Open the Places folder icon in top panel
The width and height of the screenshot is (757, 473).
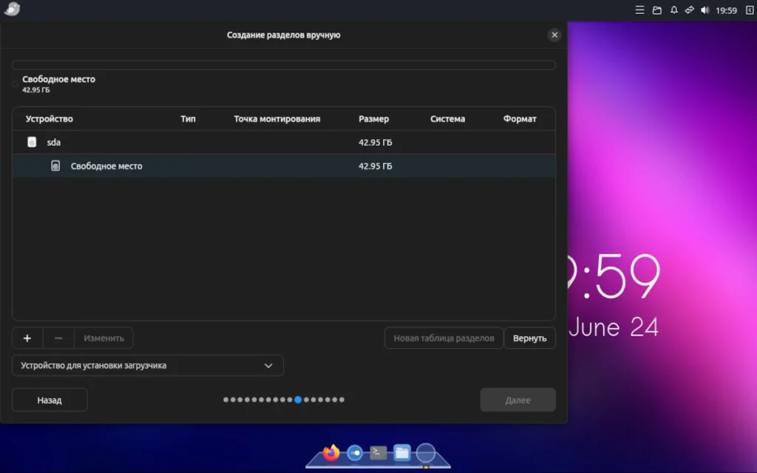656,10
